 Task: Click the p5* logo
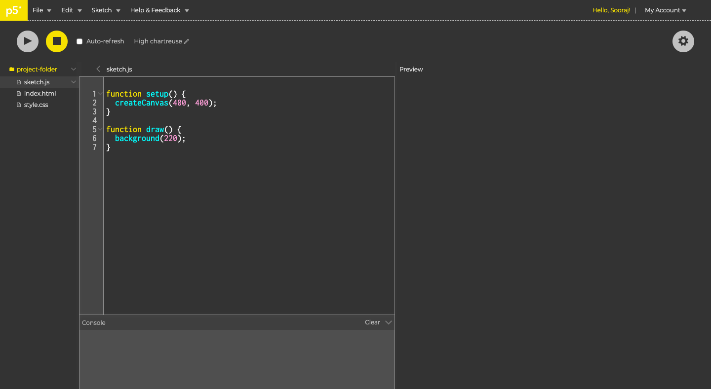click(13, 10)
